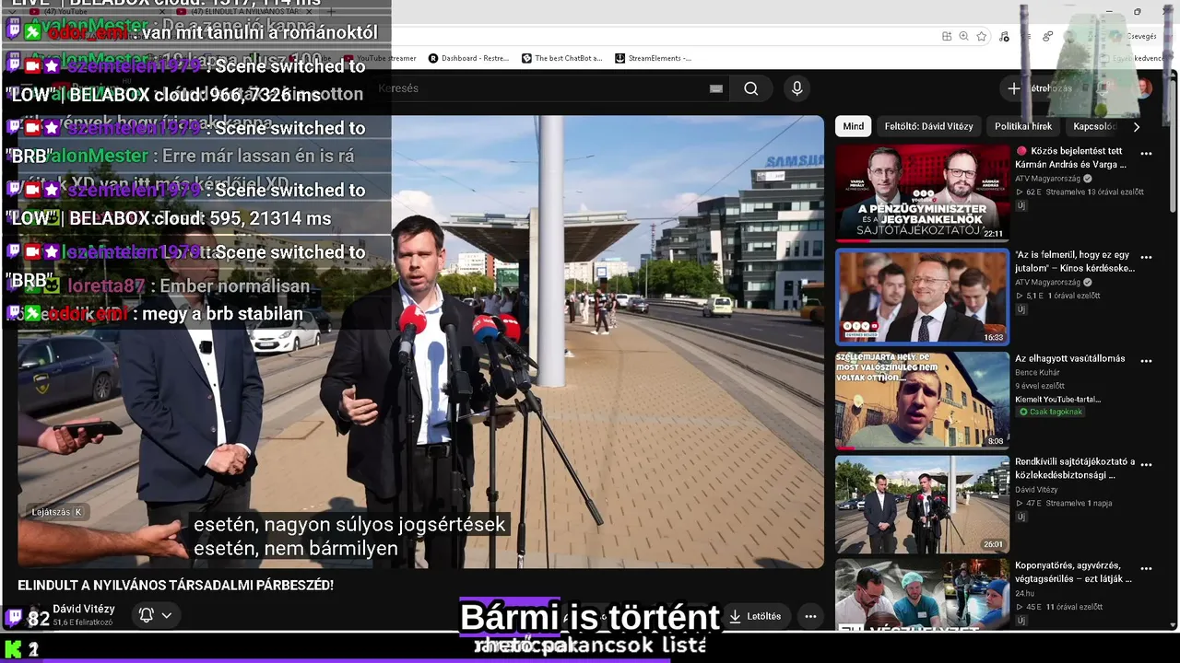The image size is (1180, 663).
Task: Click the Kick viewer count icon
Action: click(13, 649)
